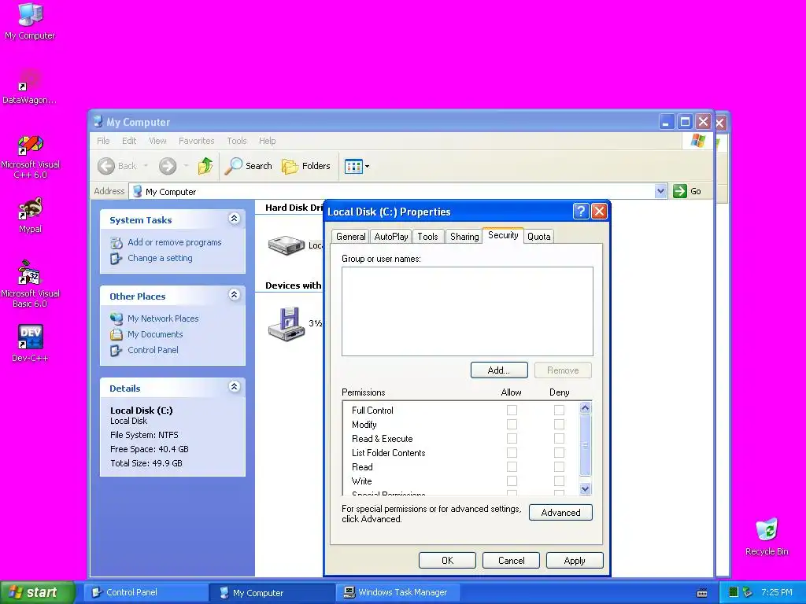Open the View menu

[x=157, y=141]
